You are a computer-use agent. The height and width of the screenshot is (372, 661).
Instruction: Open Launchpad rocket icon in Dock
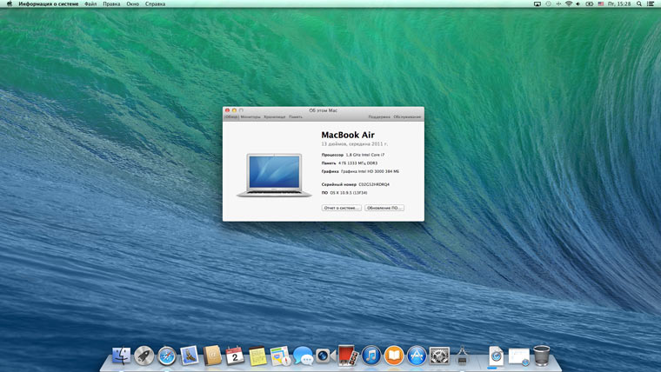(144, 355)
